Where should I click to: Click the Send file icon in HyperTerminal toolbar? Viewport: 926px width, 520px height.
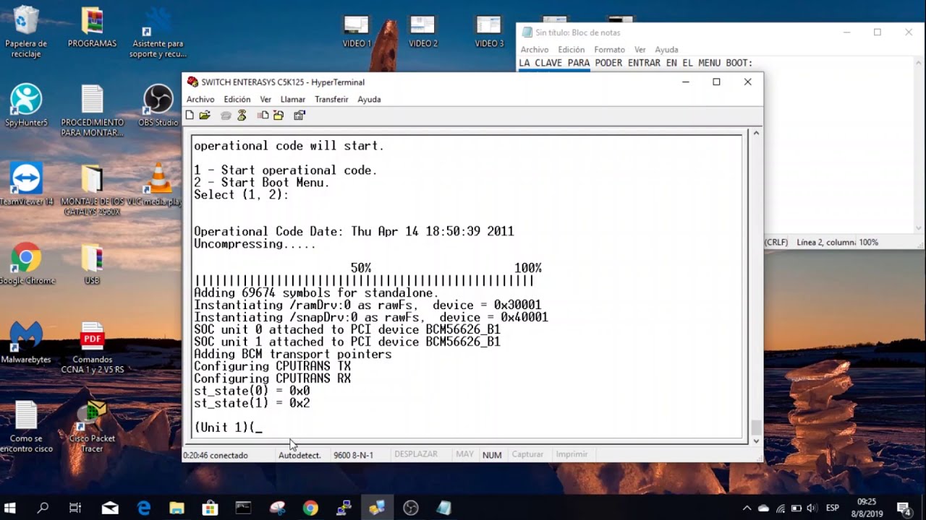coord(263,116)
